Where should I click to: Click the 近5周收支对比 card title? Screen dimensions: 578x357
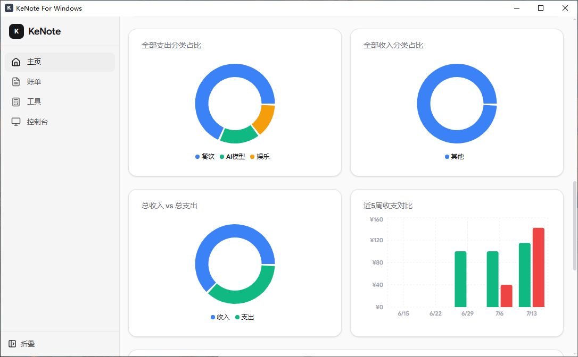pos(388,206)
